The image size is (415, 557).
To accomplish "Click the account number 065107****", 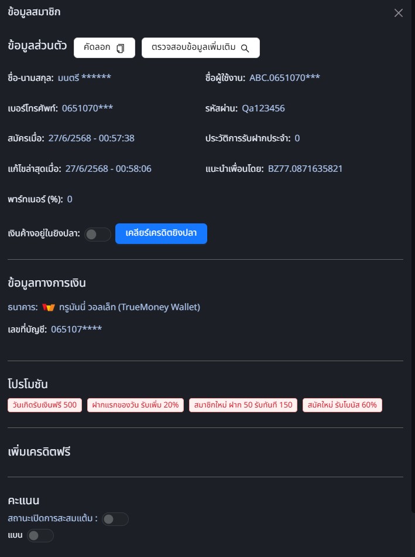I will tap(76, 329).
